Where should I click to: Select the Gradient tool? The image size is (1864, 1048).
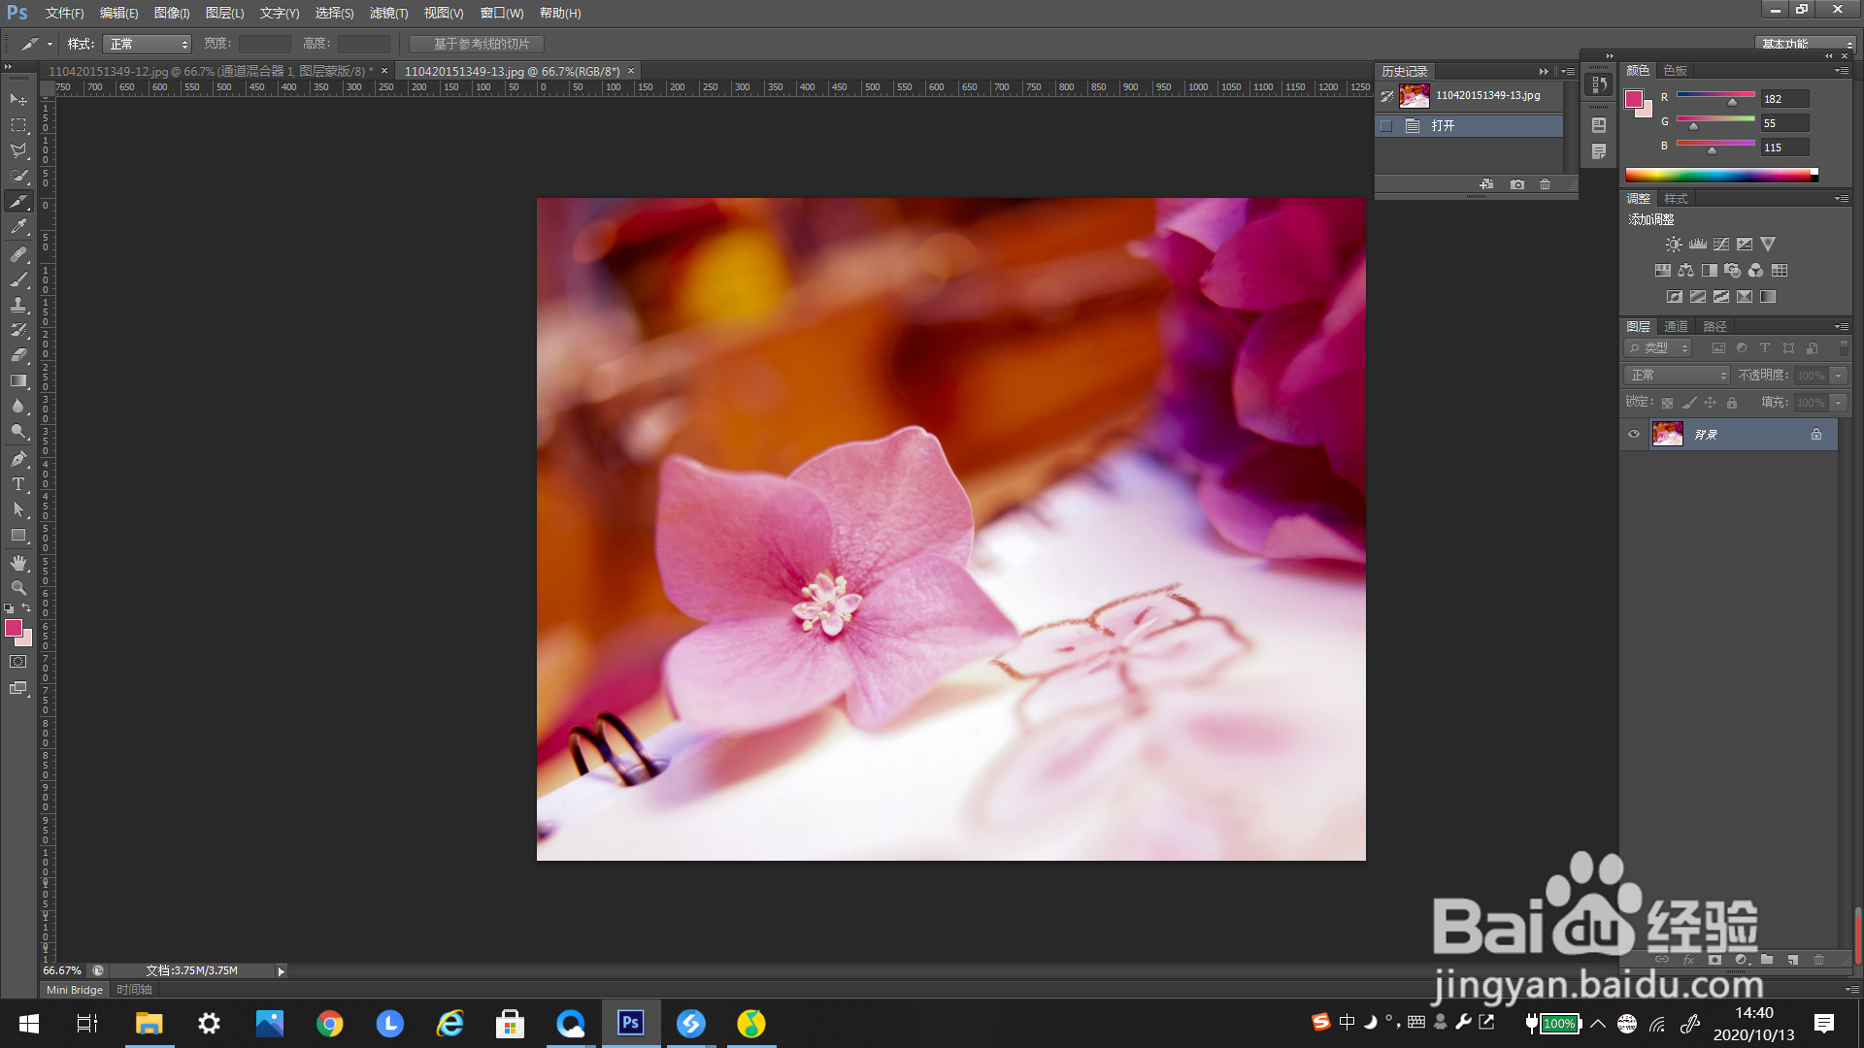pyautogui.click(x=18, y=381)
